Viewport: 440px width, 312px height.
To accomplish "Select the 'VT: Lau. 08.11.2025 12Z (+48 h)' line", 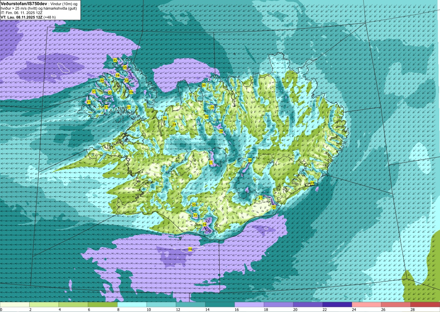I will (x=28, y=17).
